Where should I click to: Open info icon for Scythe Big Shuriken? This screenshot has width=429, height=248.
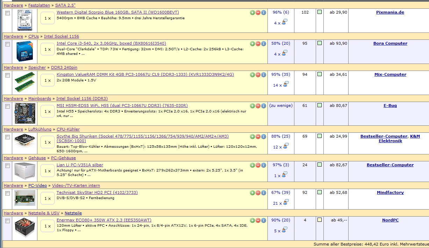(x=264, y=137)
